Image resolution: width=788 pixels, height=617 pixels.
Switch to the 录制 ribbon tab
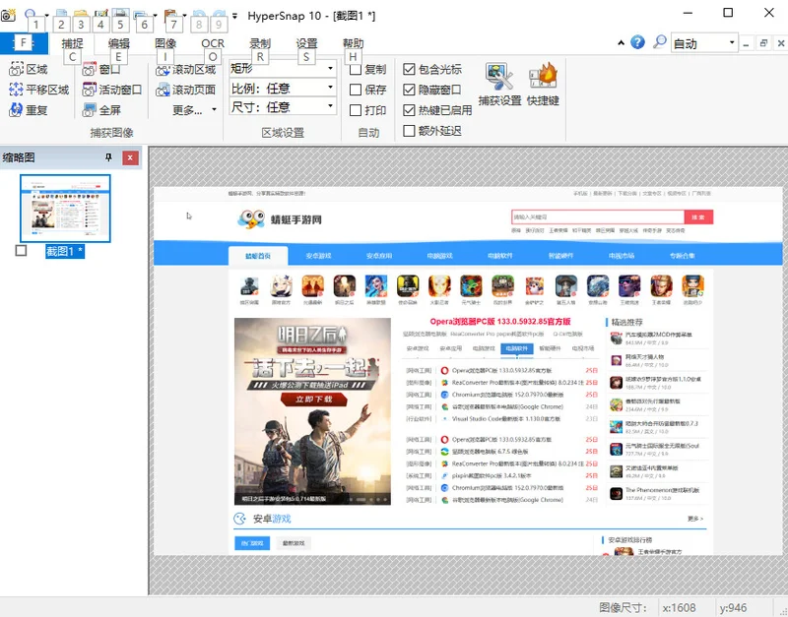[x=260, y=43]
